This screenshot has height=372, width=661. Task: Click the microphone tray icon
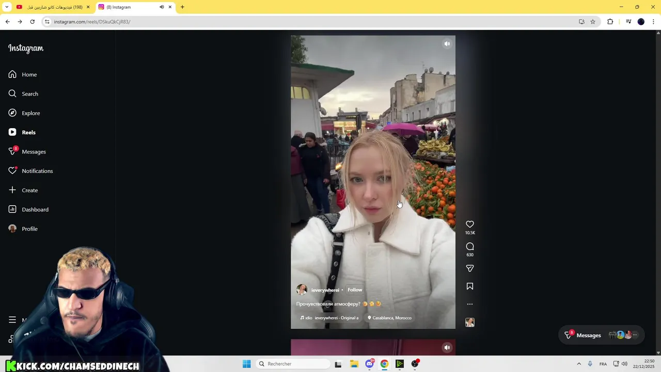coord(590,364)
